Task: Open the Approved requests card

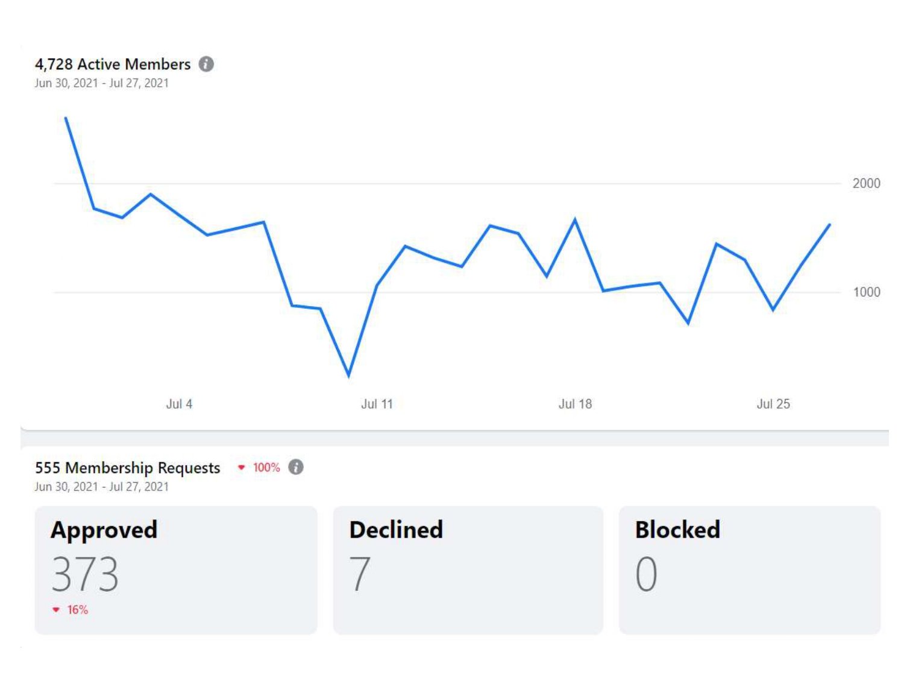Action: [175, 570]
